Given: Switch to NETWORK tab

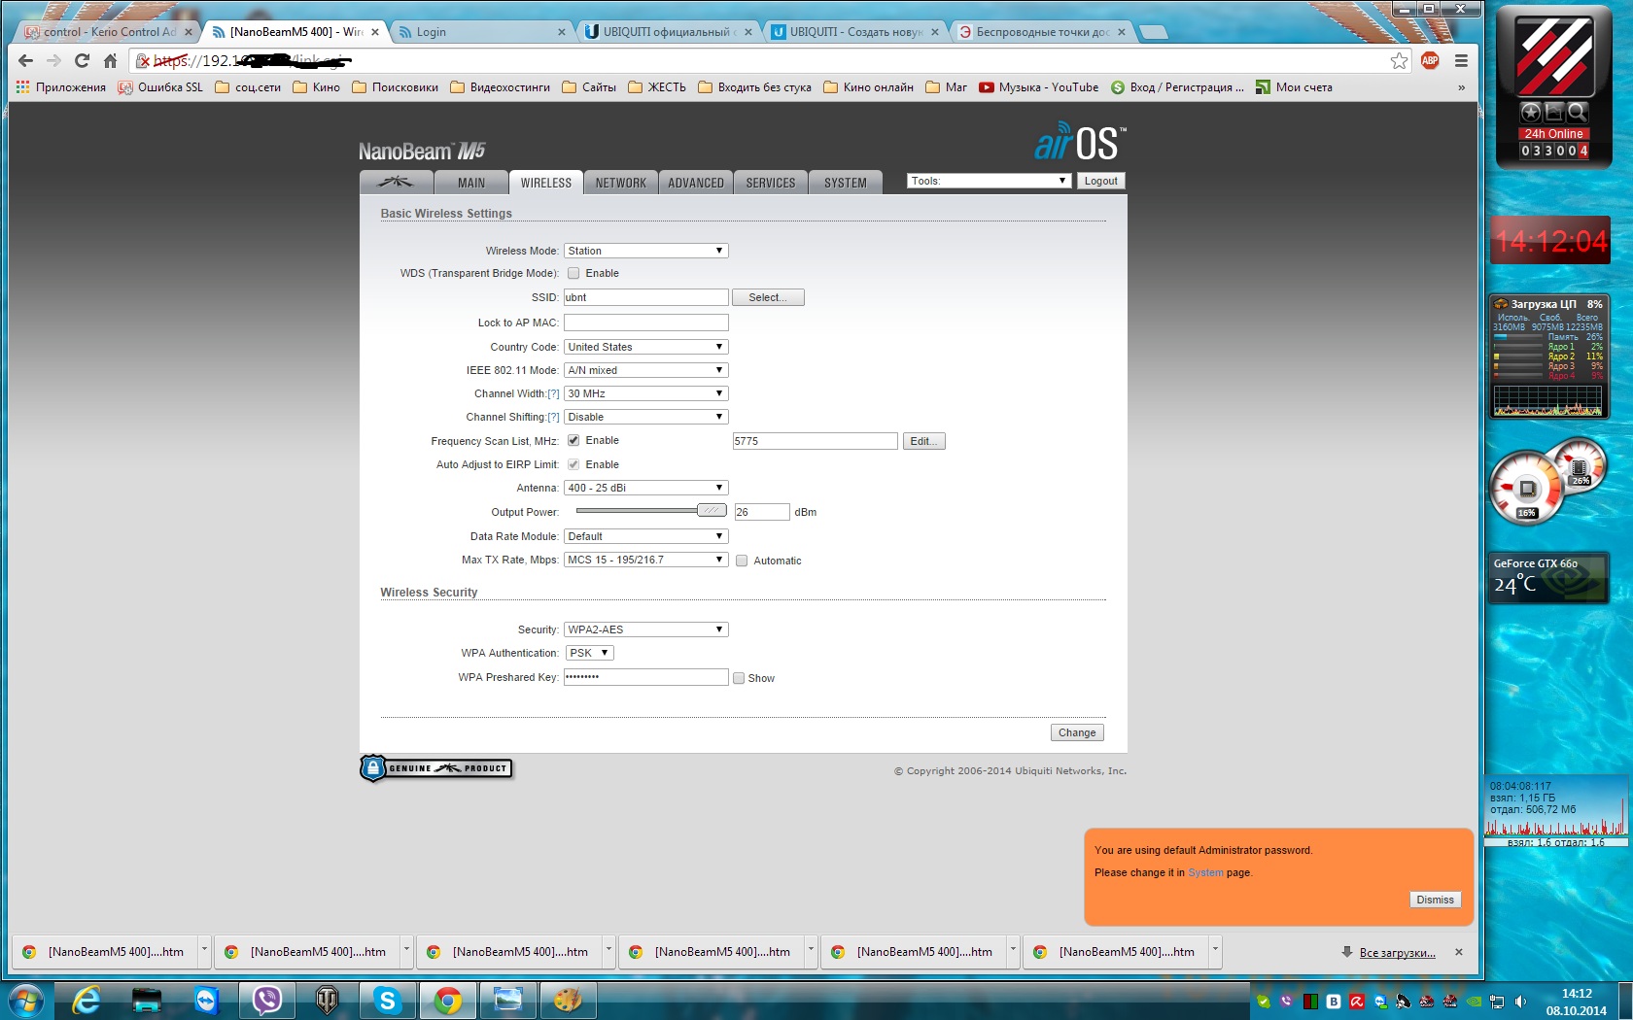Looking at the screenshot, I should 621,182.
